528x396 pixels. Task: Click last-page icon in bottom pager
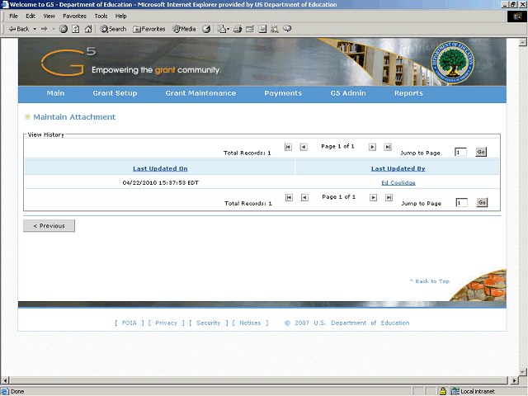[x=389, y=198]
